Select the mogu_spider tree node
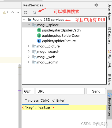 click(64, 25)
